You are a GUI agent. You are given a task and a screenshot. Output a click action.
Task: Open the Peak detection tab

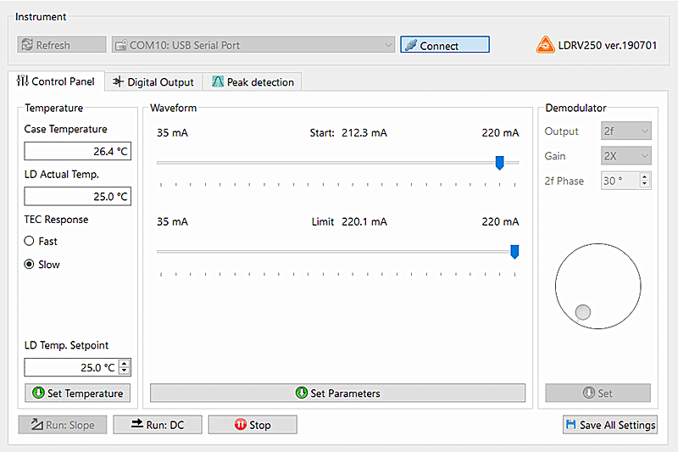point(253,81)
